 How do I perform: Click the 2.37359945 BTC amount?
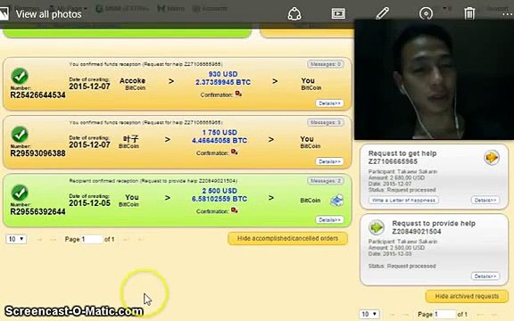[x=223, y=82]
